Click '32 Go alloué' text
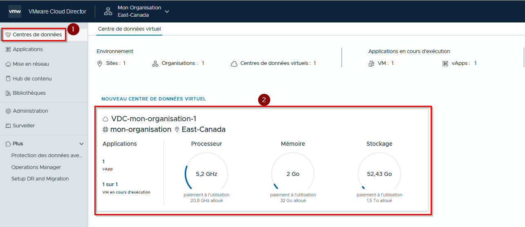 [293, 200]
